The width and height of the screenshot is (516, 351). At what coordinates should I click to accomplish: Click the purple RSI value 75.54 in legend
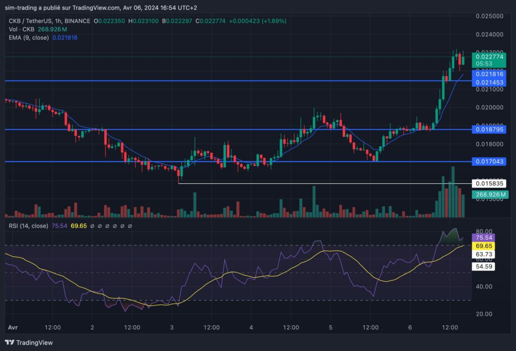(59, 226)
